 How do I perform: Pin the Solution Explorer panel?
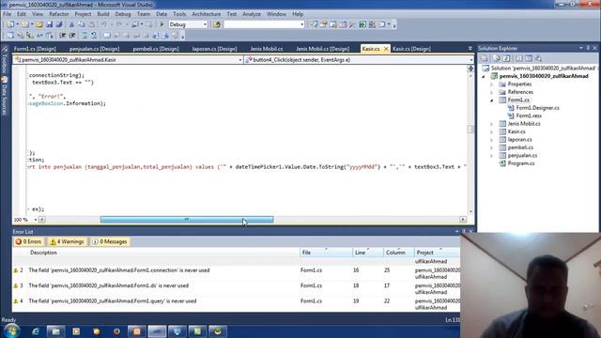588,48
